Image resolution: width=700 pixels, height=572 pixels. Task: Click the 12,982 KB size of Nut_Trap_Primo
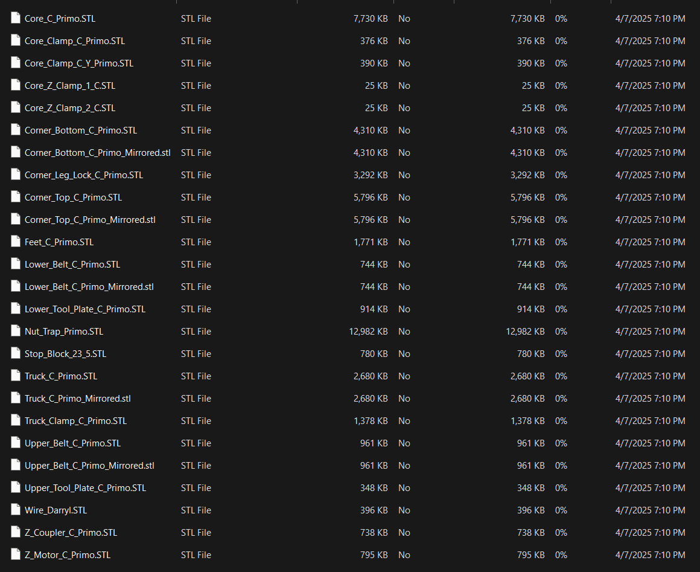point(368,332)
